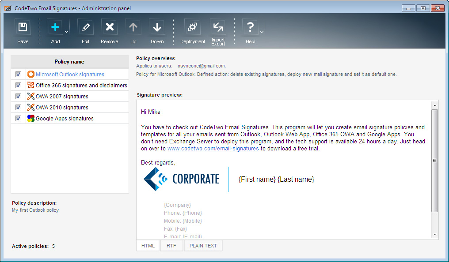449x262 pixels.
Task: Click the OWA 2010 policy icon
Action: tap(31, 108)
